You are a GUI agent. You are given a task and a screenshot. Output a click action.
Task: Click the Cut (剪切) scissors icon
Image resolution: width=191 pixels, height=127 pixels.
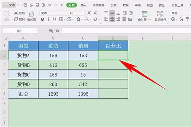pyautogui.click(x=16, y=13)
